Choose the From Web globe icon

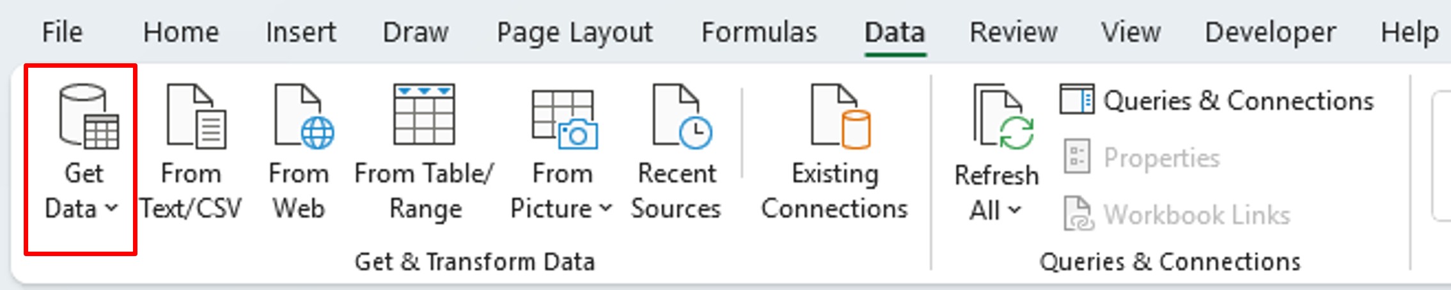[x=304, y=116]
